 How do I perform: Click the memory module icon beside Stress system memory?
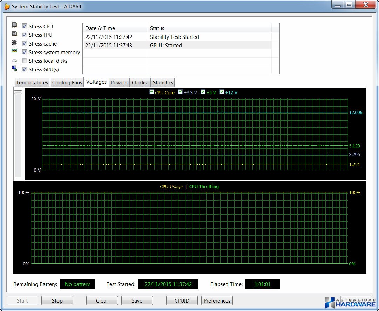click(x=14, y=51)
